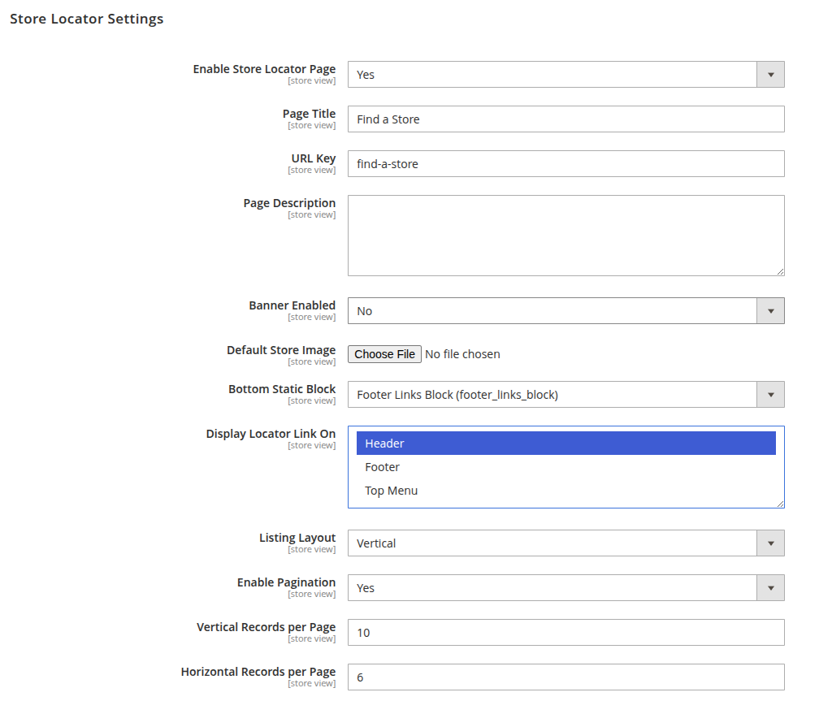819x701 pixels.
Task: Click the Page Title input field
Action: coord(565,119)
